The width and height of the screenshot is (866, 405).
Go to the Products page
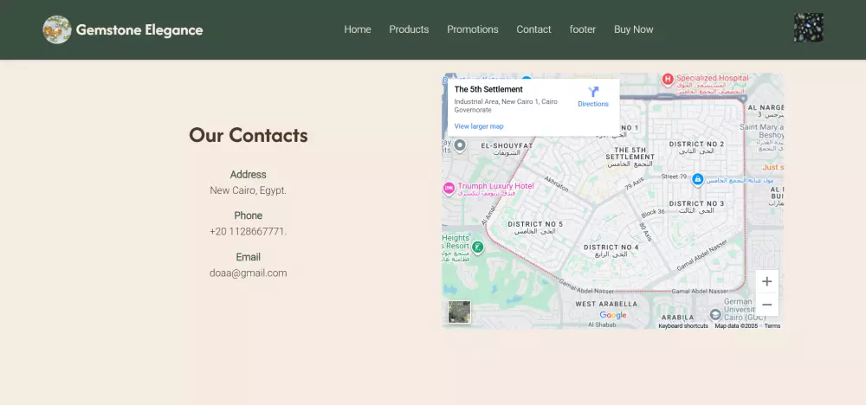[x=409, y=29]
